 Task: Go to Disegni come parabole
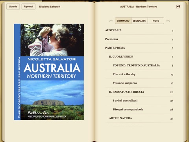tap(139, 110)
